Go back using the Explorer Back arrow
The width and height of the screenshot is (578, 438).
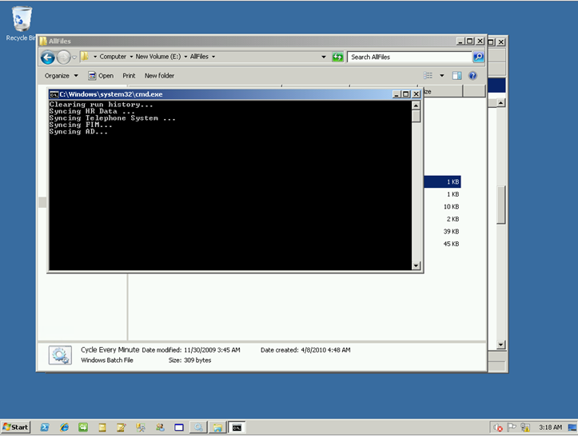(48, 57)
